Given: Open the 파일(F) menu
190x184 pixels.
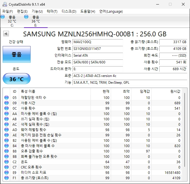Looking at the screenshot, I should click(x=8, y=11).
